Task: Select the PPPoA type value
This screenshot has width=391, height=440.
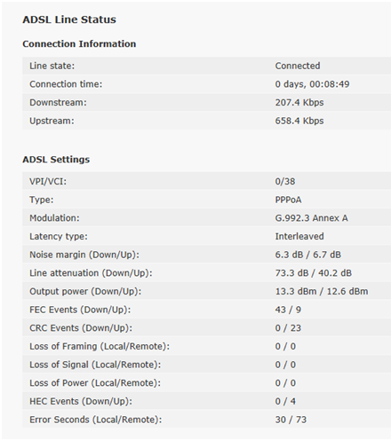Action: (x=288, y=200)
